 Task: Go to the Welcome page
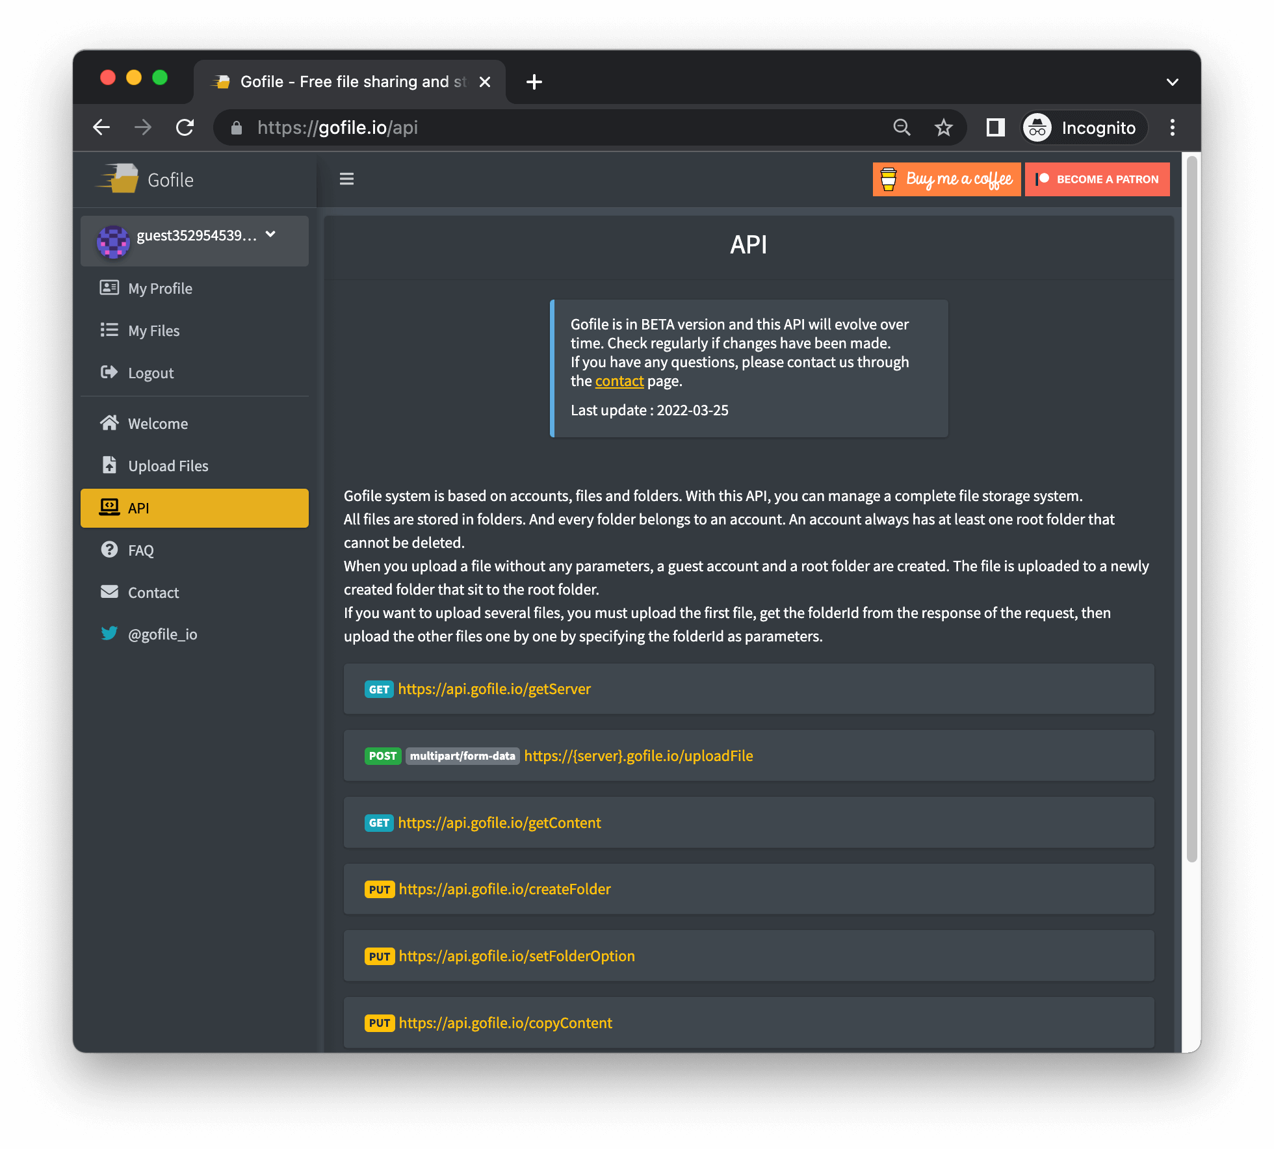(194, 424)
